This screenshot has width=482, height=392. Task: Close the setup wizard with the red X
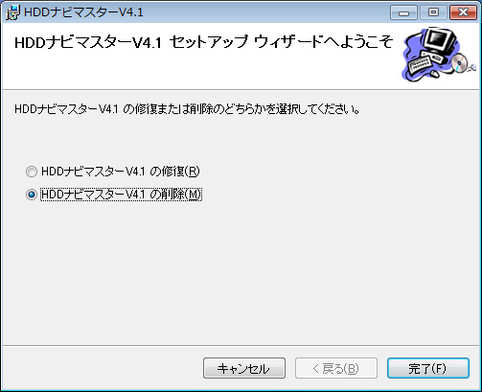[x=463, y=12]
